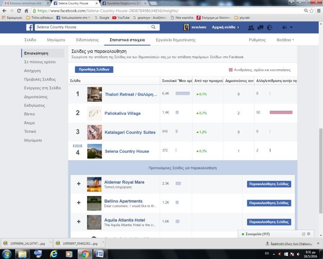
Task: Add Aquila Atlantis Hotel with plus icon
Action: click(79, 221)
